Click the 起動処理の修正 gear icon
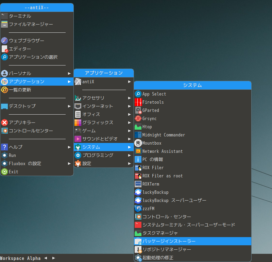This screenshot has width=272, height=262. (x=138, y=258)
